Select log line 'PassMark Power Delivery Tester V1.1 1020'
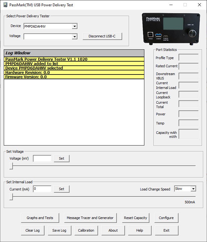This screenshot has height=242, width=207. 74,59
